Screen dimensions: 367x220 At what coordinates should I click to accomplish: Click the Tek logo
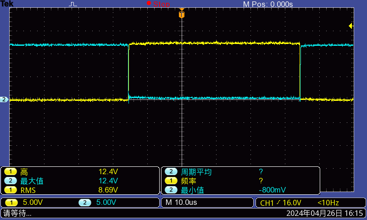pos(7,4)
